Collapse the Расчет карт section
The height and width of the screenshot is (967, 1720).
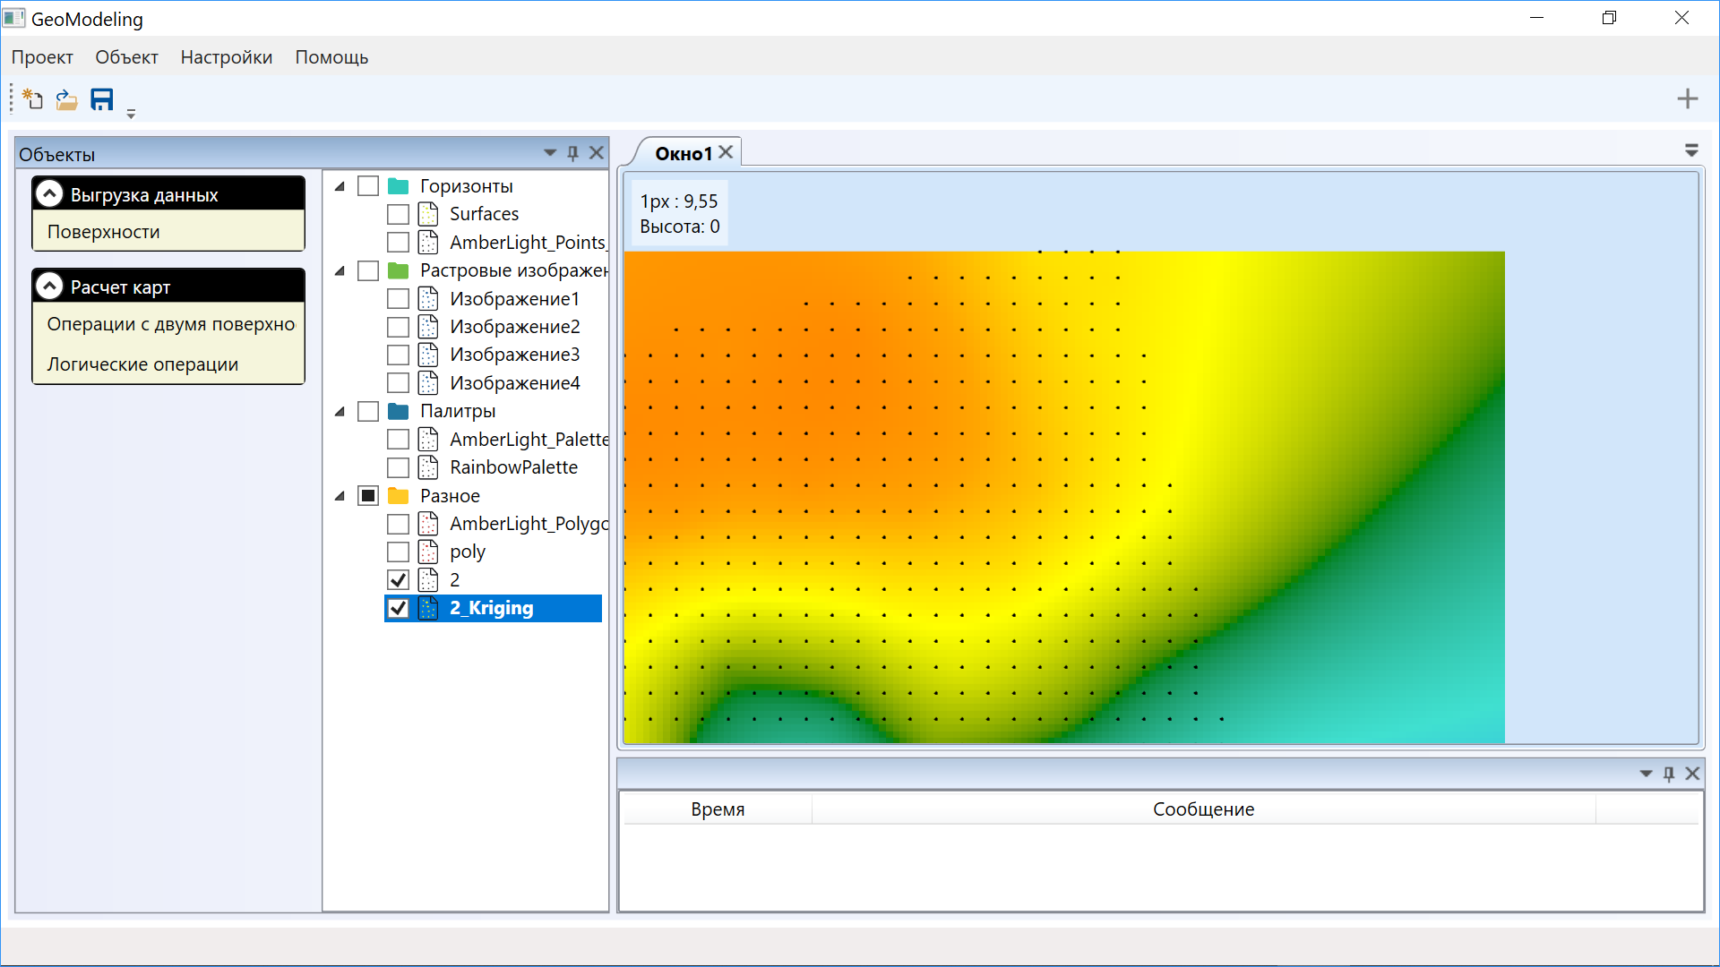[x=50, y=287]
